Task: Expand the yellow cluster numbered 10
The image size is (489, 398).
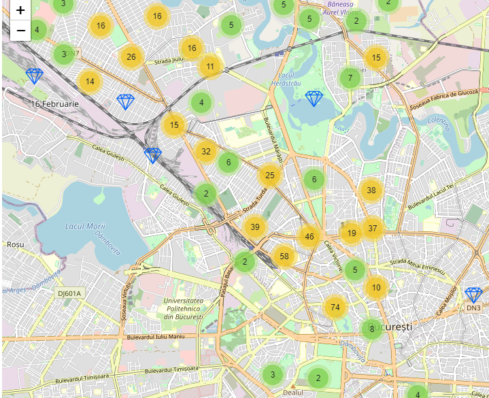Action: tap(376, 288)
